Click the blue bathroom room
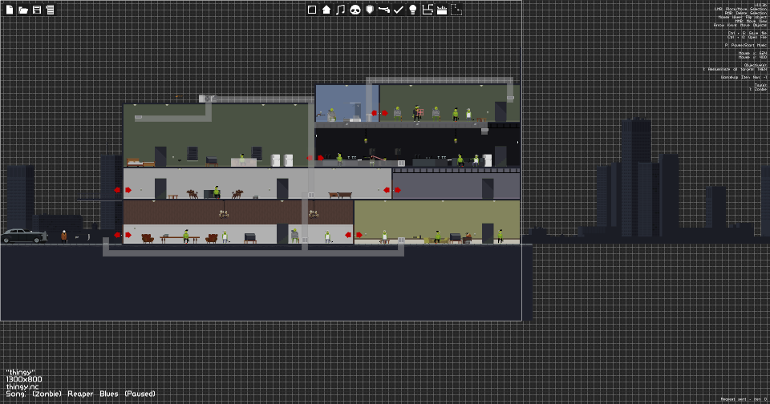770x404 pixels. click(x=347, y=103)
